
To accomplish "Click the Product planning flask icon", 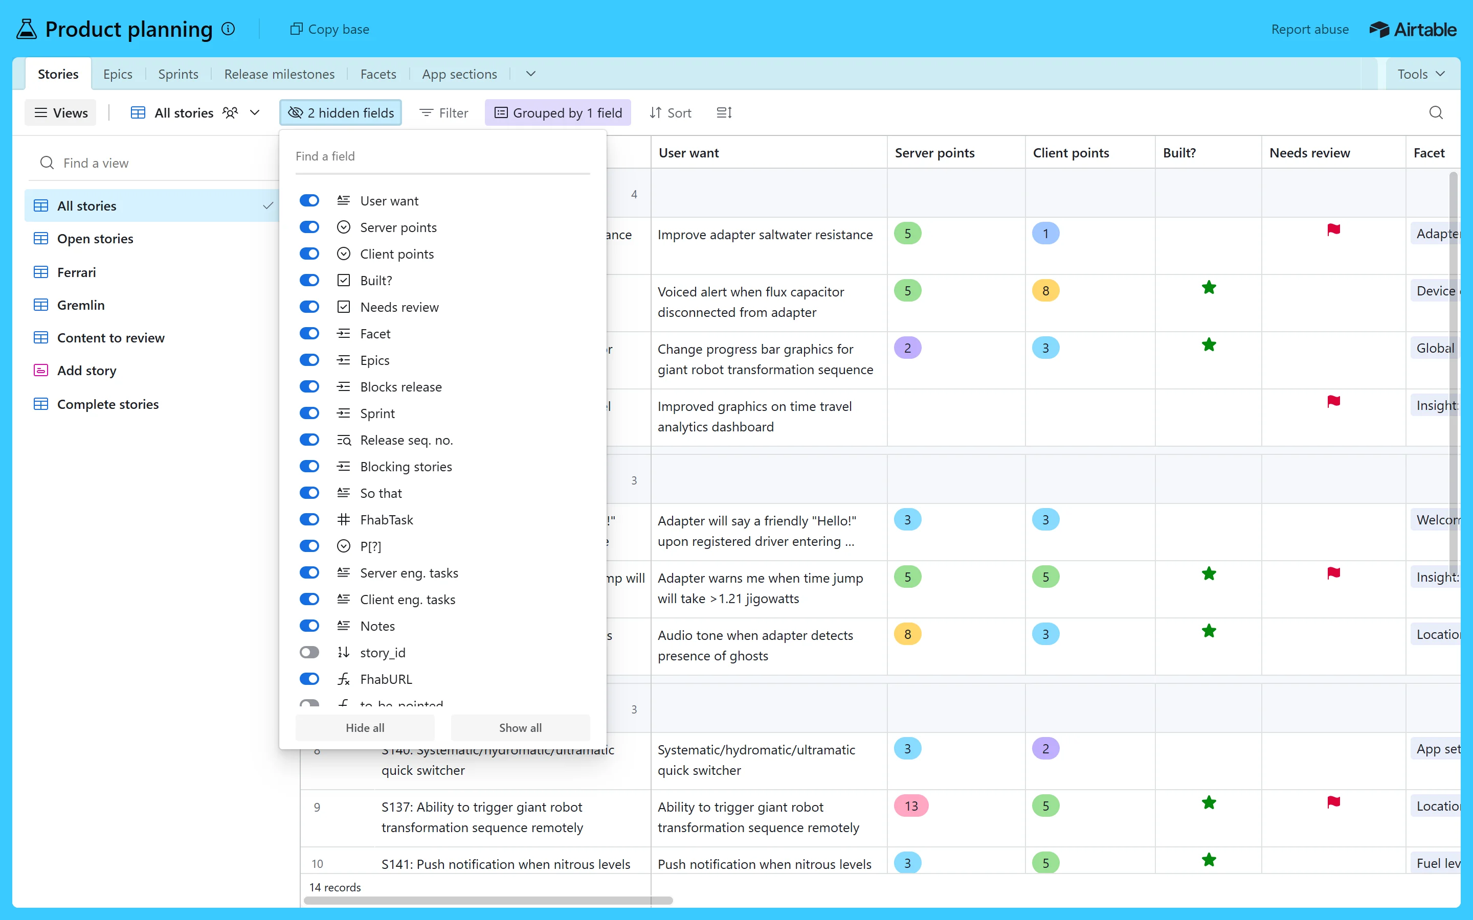I will tap(27, 29).
